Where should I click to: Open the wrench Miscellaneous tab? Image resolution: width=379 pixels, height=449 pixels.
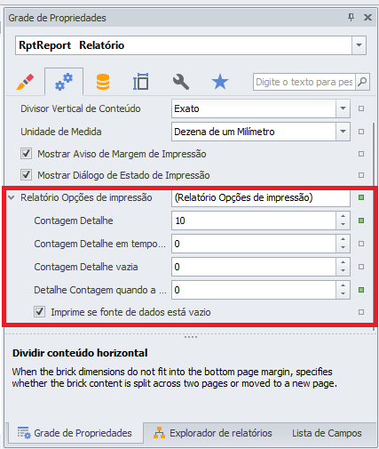[x=181, y=82]
